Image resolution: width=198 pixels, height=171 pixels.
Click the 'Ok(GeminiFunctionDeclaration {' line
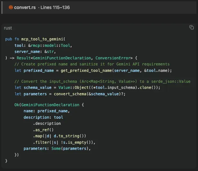click(x=49, y=105)
